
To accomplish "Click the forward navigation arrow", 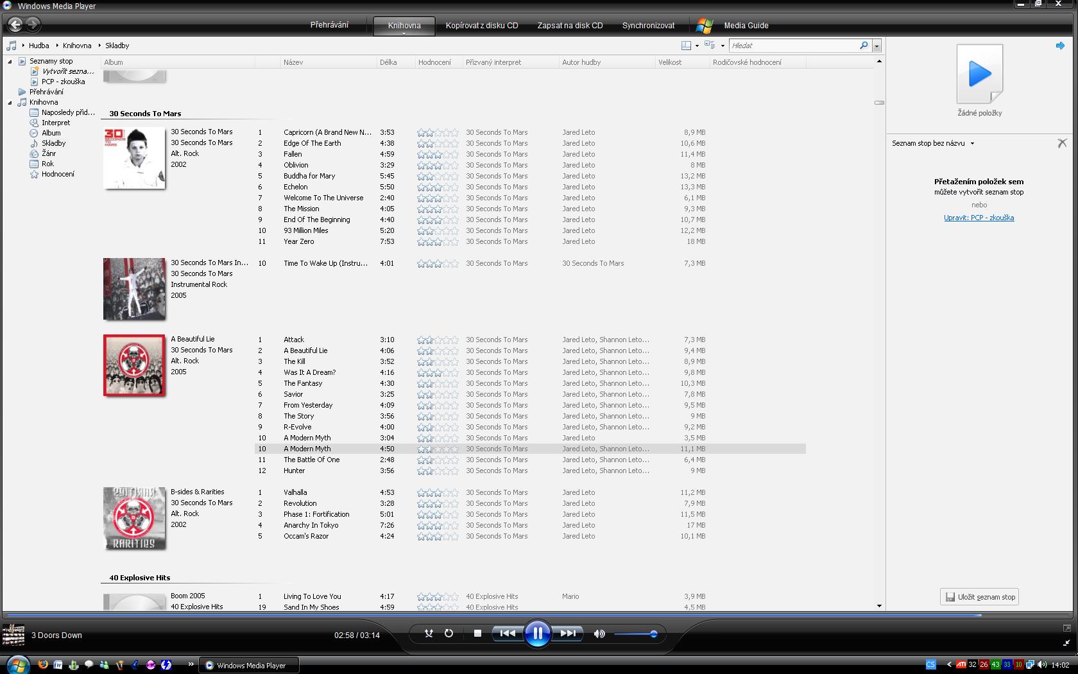I will [33, 25].
